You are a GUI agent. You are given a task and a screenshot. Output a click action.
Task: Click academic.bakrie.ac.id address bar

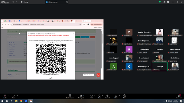point(46,24)
